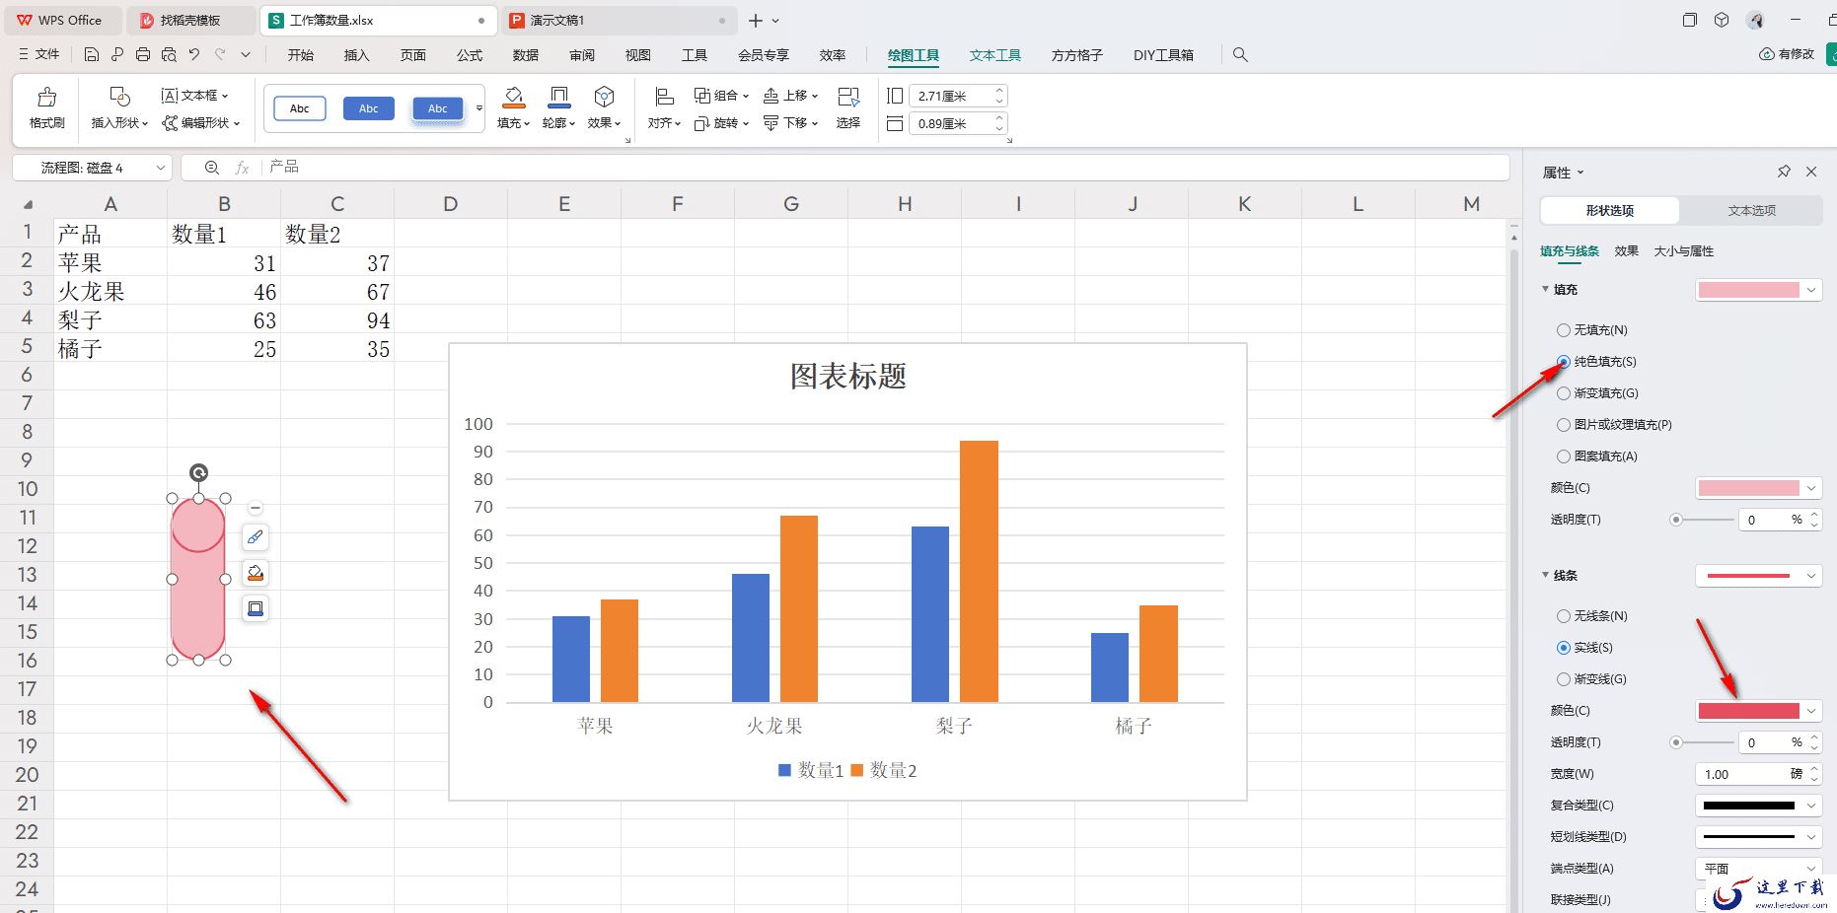Viewport: 1837px width, 913px height.
Task: Choose the Gradient fill (渐变填充) radio option
Action: tap(1563, 393)
